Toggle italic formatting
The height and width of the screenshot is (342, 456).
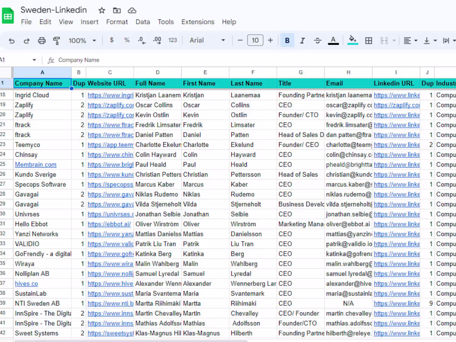302,41
